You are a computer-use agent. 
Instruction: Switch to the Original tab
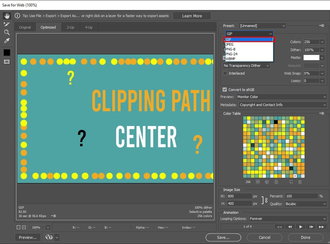pos(25,27)
